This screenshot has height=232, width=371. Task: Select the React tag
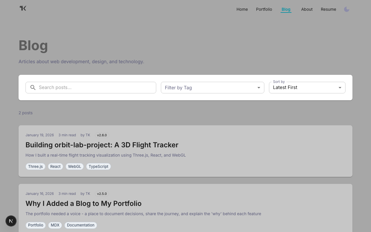coord(55,166)
